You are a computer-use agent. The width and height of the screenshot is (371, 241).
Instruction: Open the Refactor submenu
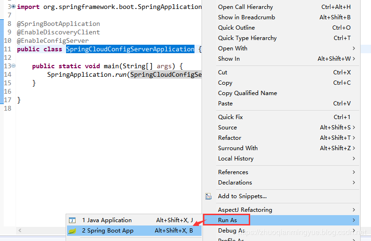(x=281, y=138)
